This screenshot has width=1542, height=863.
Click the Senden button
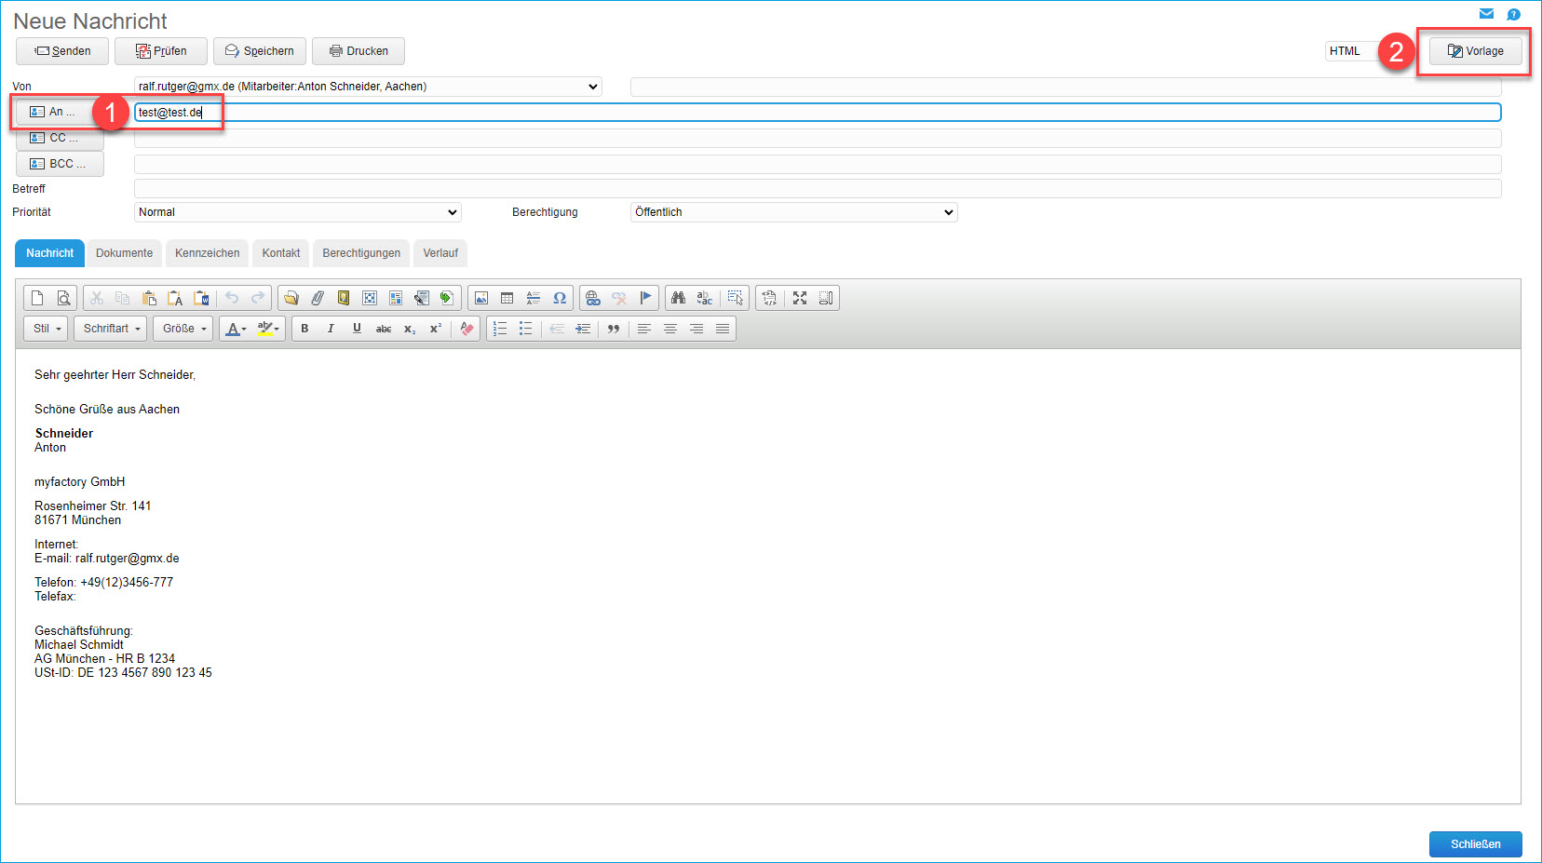point(62,51)
